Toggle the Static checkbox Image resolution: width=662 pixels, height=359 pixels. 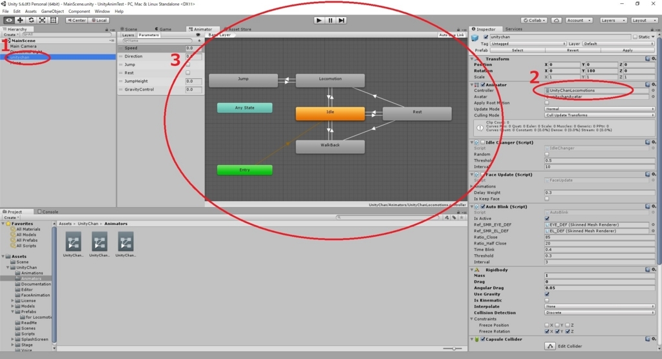click(635, 37)
